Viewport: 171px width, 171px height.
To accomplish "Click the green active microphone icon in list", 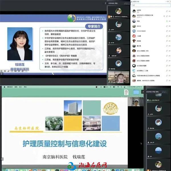I will tap(167, 21).
